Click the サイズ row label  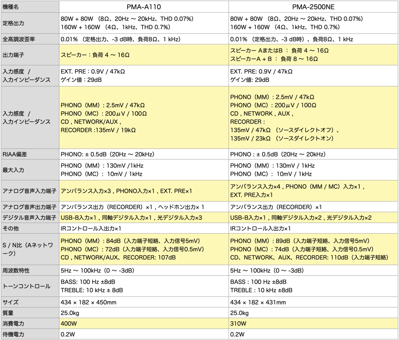click(x=30, y=302)
